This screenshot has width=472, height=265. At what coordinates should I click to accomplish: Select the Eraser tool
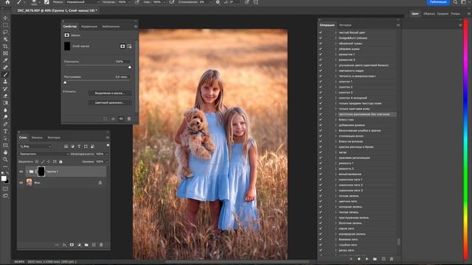[5, 96]
